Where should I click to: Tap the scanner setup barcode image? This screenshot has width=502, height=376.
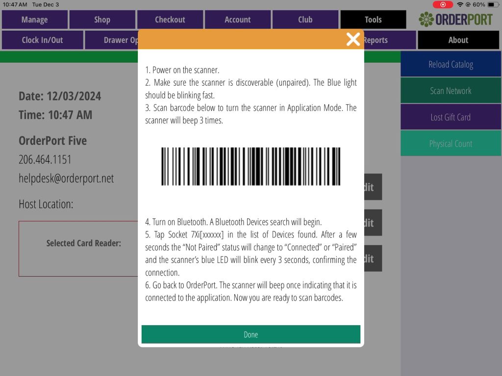pyautogui.click(x=251, y=166)
